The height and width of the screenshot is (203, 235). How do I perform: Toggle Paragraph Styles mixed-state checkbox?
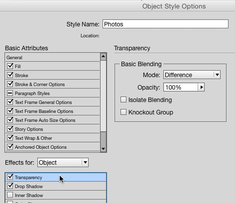(x=10, y=93)
